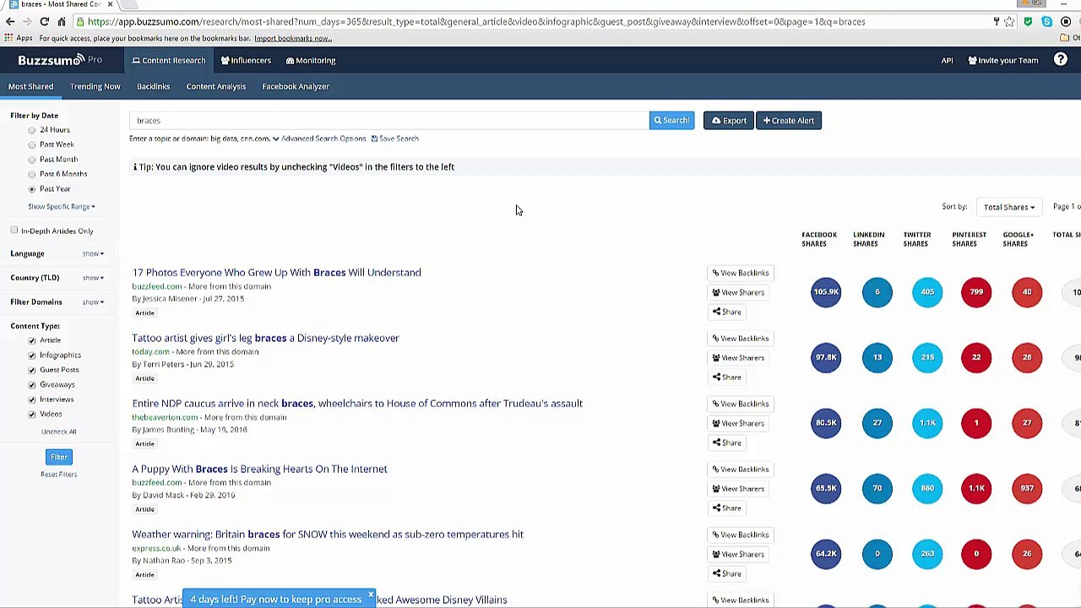Switch to the Facebook Analyzer tab

(x=296, y=86)
